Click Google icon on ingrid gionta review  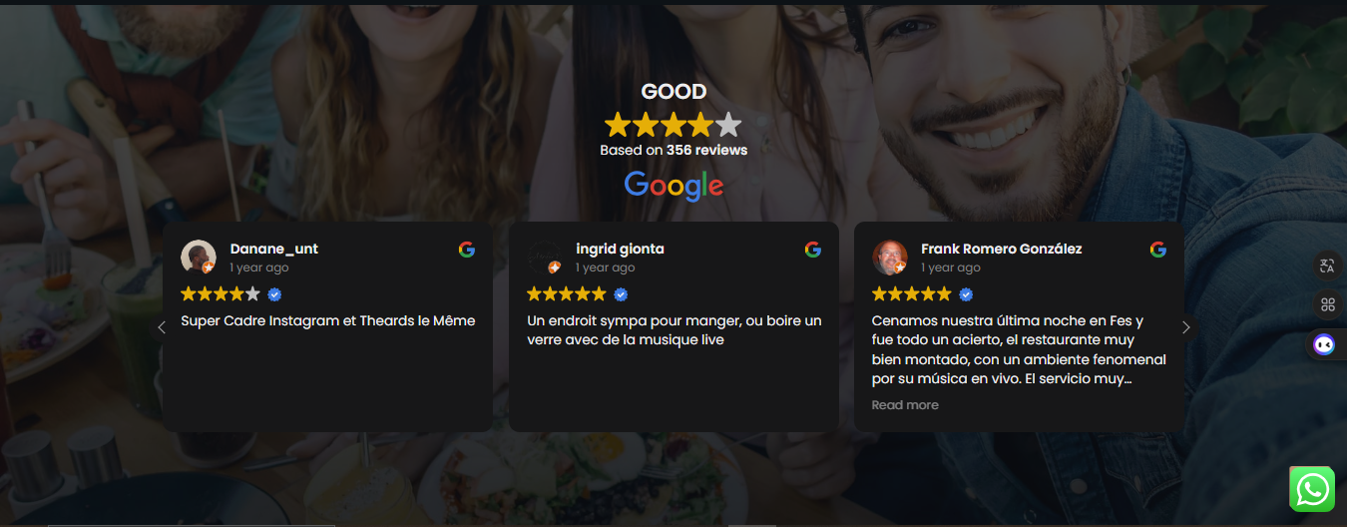[x=813, y=250]
